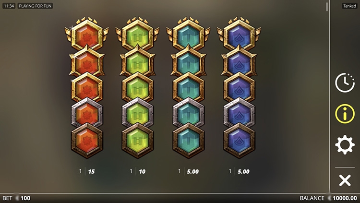Open the settings gear icon
Viewport: 360px width, 203px height.
coord(345,144)
